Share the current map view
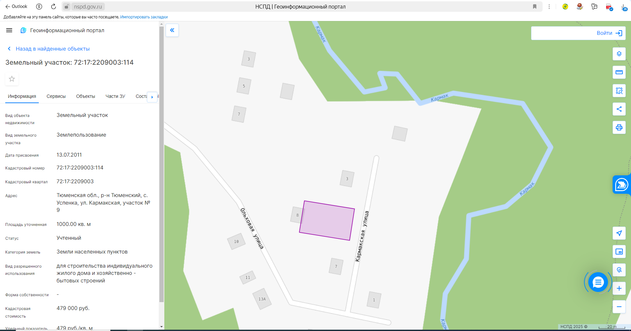Image resolution: width=631 pixels, height=331 pixels. click(x=619, y=109)
